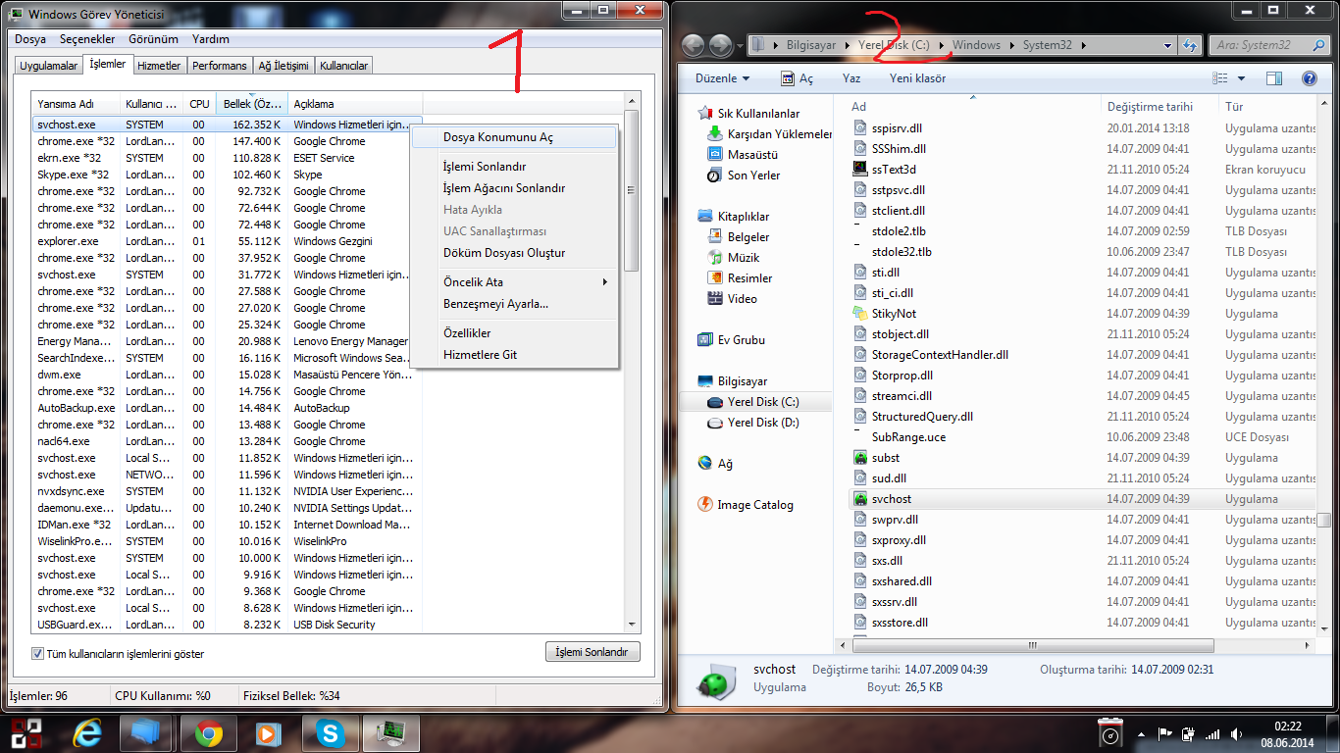Choose Dosya Konumunu Aç from context menu
The image size is (1340, 753).
tap(514, 137)
